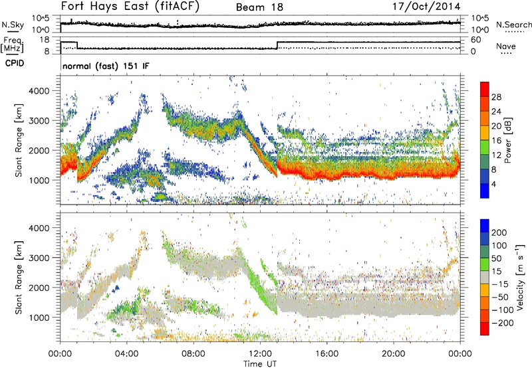The height and width of the screenshot is (368, 532).
Task: Click the '1000' tick on velocity panel
Action: 39,318
